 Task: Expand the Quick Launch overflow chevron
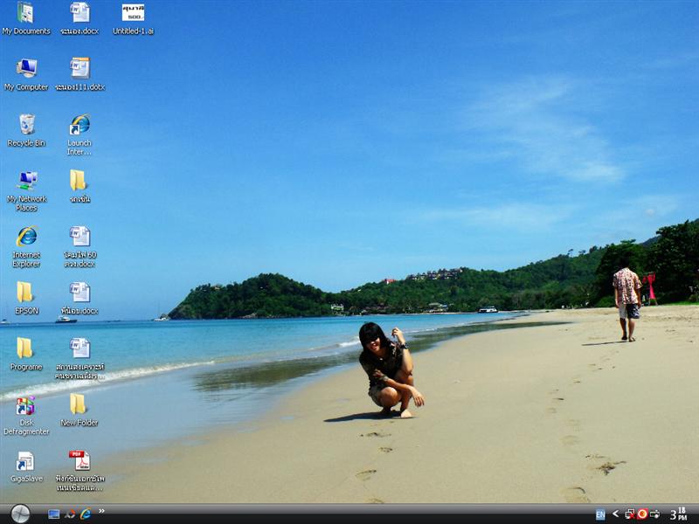[x=101, y=512]
